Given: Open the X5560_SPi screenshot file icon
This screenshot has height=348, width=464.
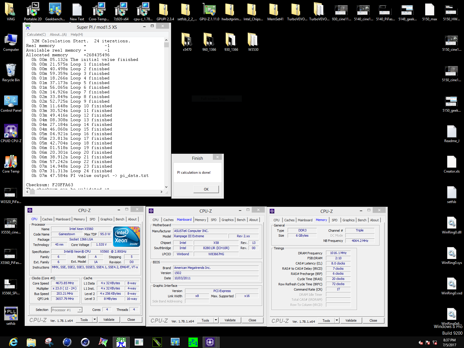Looking at the screenshot, I should 11,286.
